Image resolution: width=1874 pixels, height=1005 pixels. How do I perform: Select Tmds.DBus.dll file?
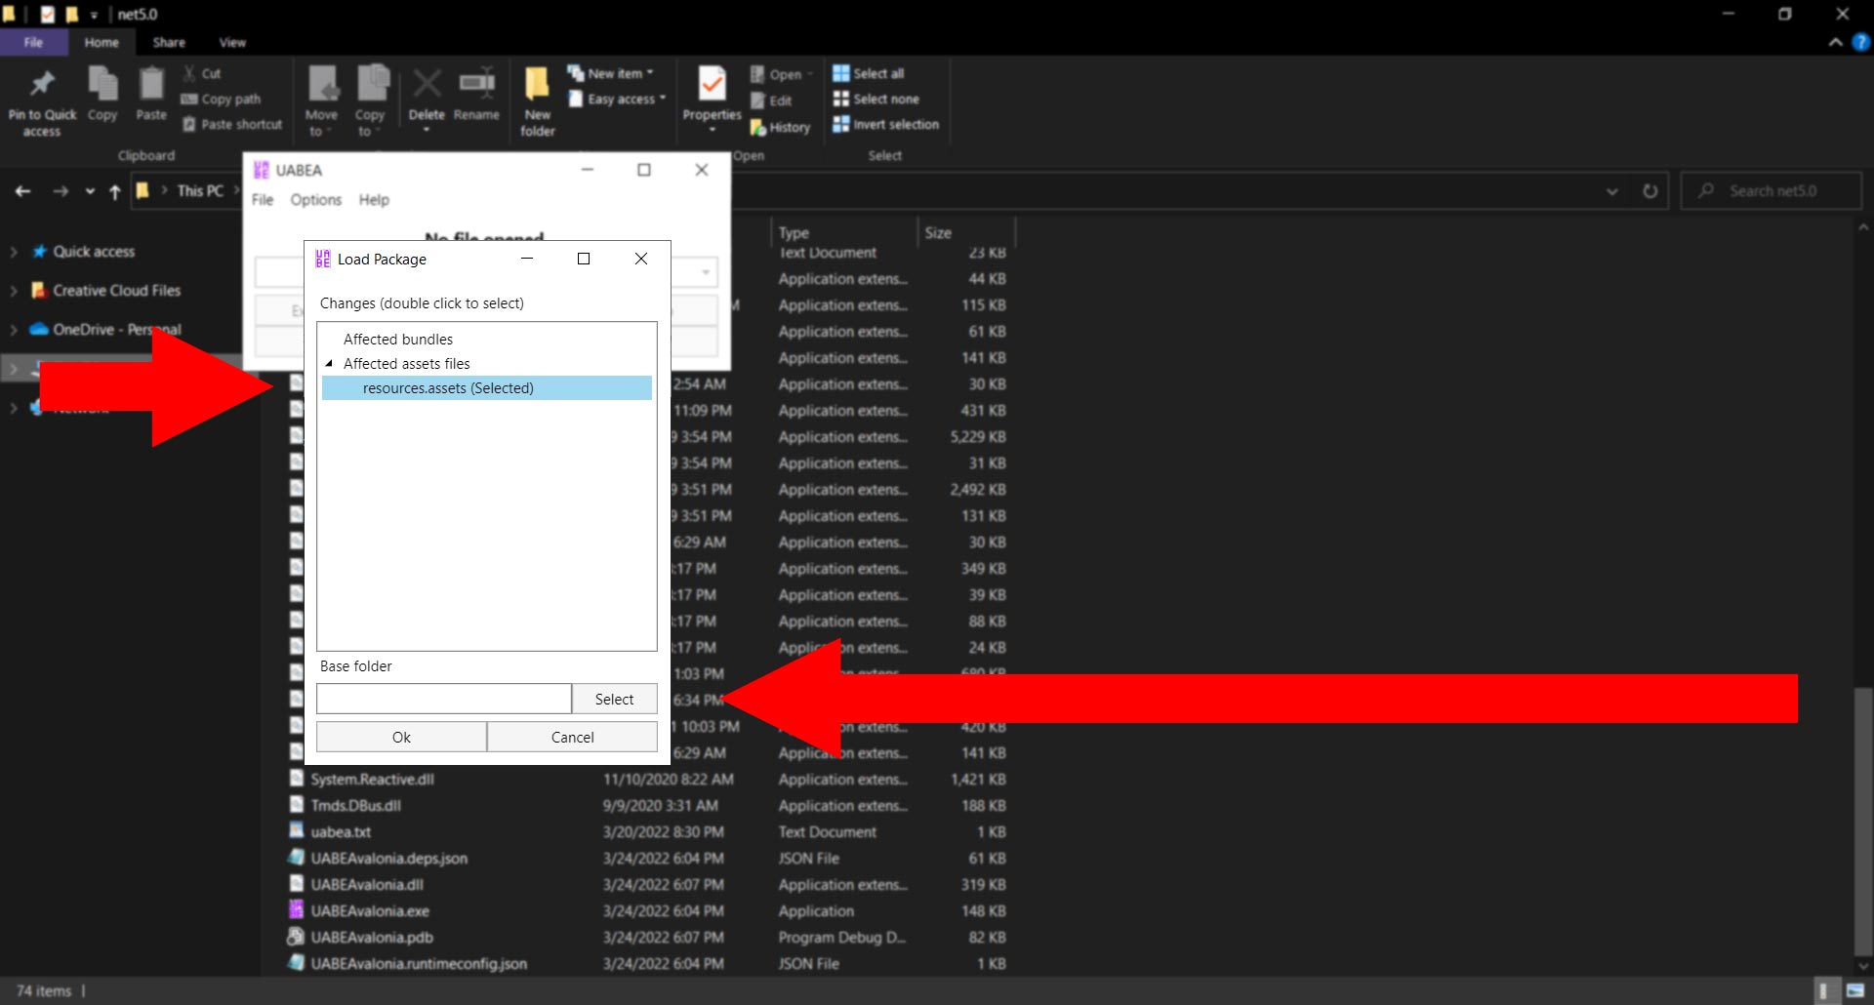(x=355, y=805)
